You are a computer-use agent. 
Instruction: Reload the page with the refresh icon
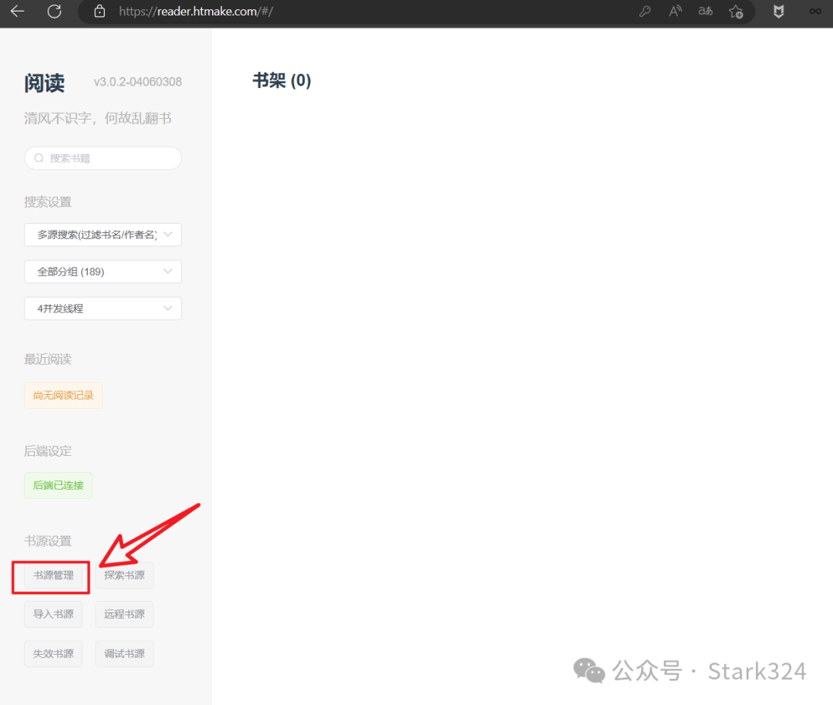[54, 11]
